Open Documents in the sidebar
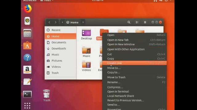The height and width of the screenshot is (110, 197). [61, 42]
